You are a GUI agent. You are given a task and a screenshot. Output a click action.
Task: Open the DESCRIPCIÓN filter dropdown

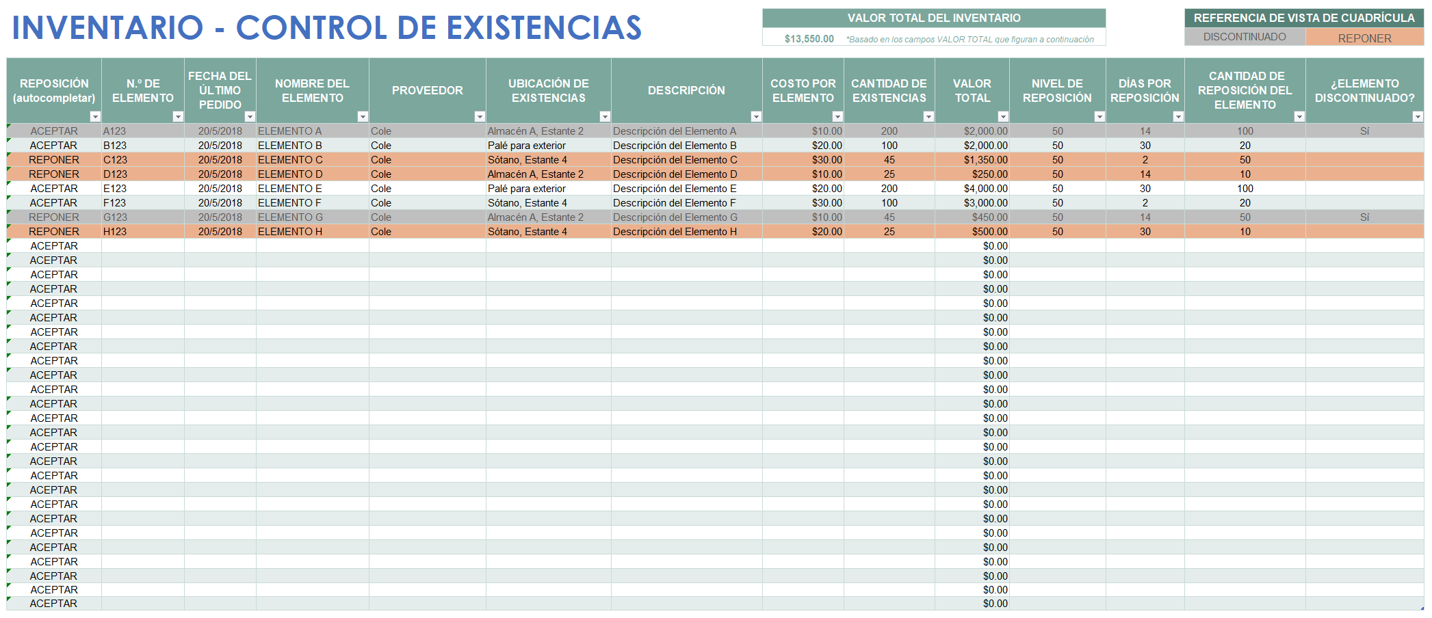[x=756, y=117]
